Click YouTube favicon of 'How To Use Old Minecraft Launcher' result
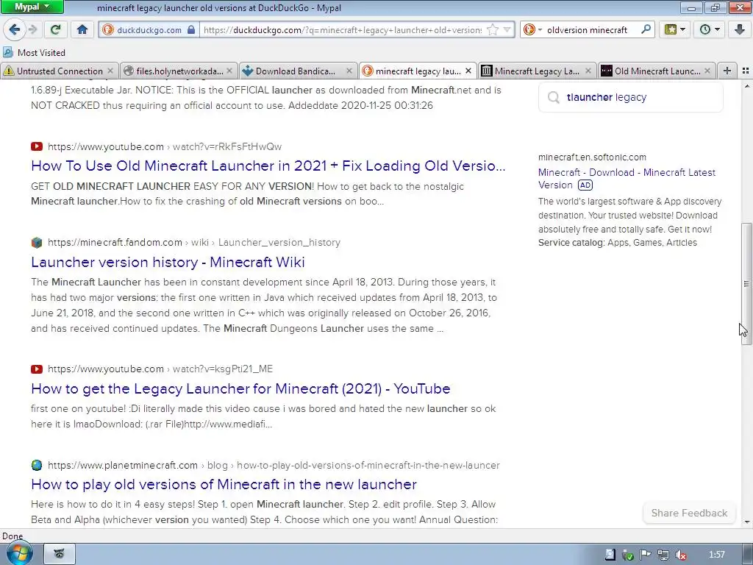The height and width of the screenshot is (565, 753). click(x=37, y=146)
